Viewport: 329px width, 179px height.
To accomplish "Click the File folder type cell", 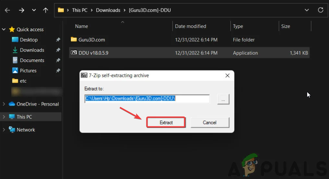I will pyautogui.click(x=244, y=40).
